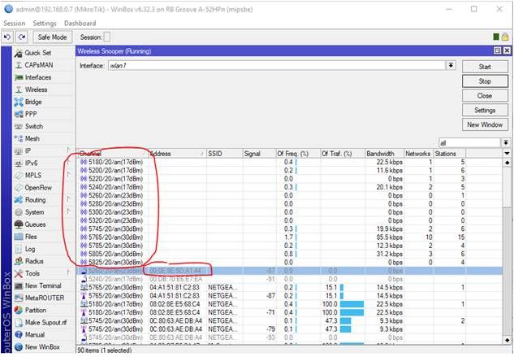Viewport: 514px width, 357px height.
Task: Click the New Window button
Action: click(x=485, y=124)
